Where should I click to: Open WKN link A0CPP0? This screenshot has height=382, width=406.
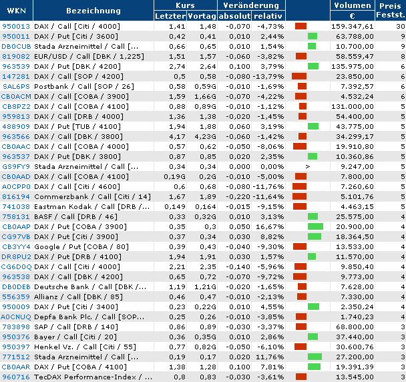click(x=16, y=187)
